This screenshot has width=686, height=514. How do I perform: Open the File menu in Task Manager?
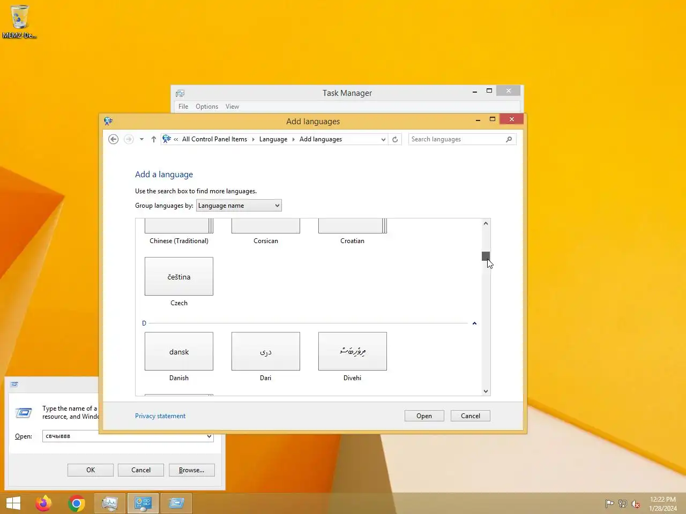(183, 107)
